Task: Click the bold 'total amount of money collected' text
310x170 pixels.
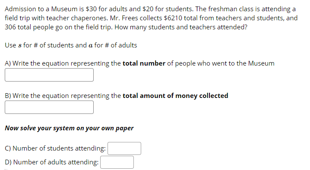Action: pos(175,96)
